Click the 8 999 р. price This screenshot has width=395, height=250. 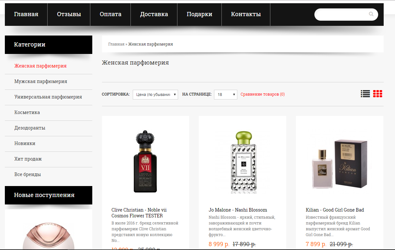pyautogui.click(x=219, y=244)
